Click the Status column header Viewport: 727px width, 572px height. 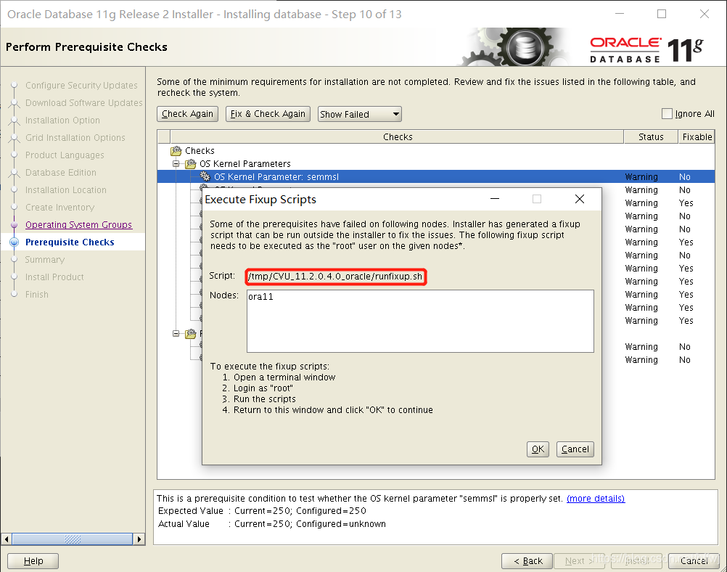[x=651, y=137]
